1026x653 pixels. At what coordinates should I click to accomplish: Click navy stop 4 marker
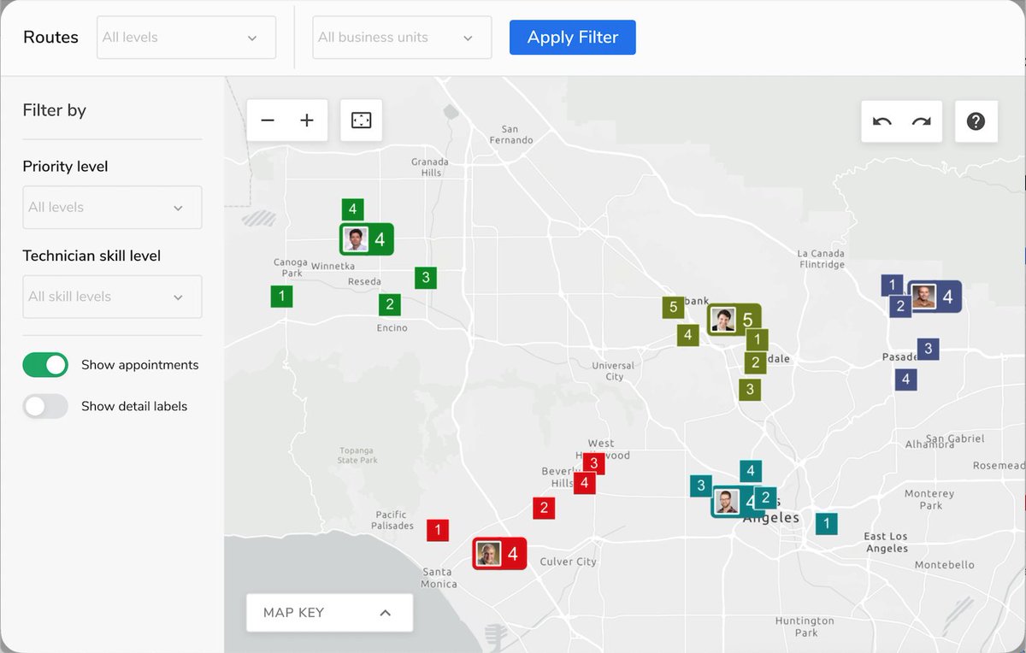pos(906,379)
